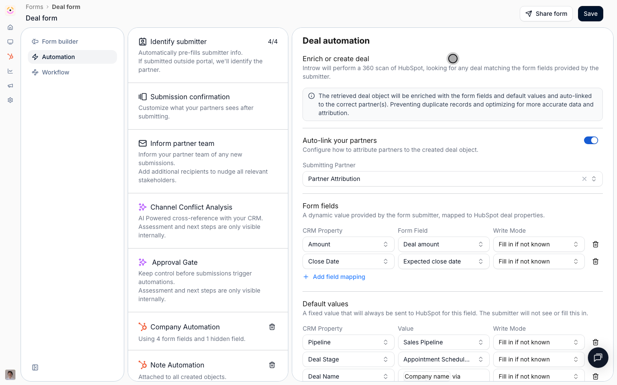This screenshot has height=385, width=617.
Task: Open the monitor sidebar icon
Action: click(x=10, y=42)
